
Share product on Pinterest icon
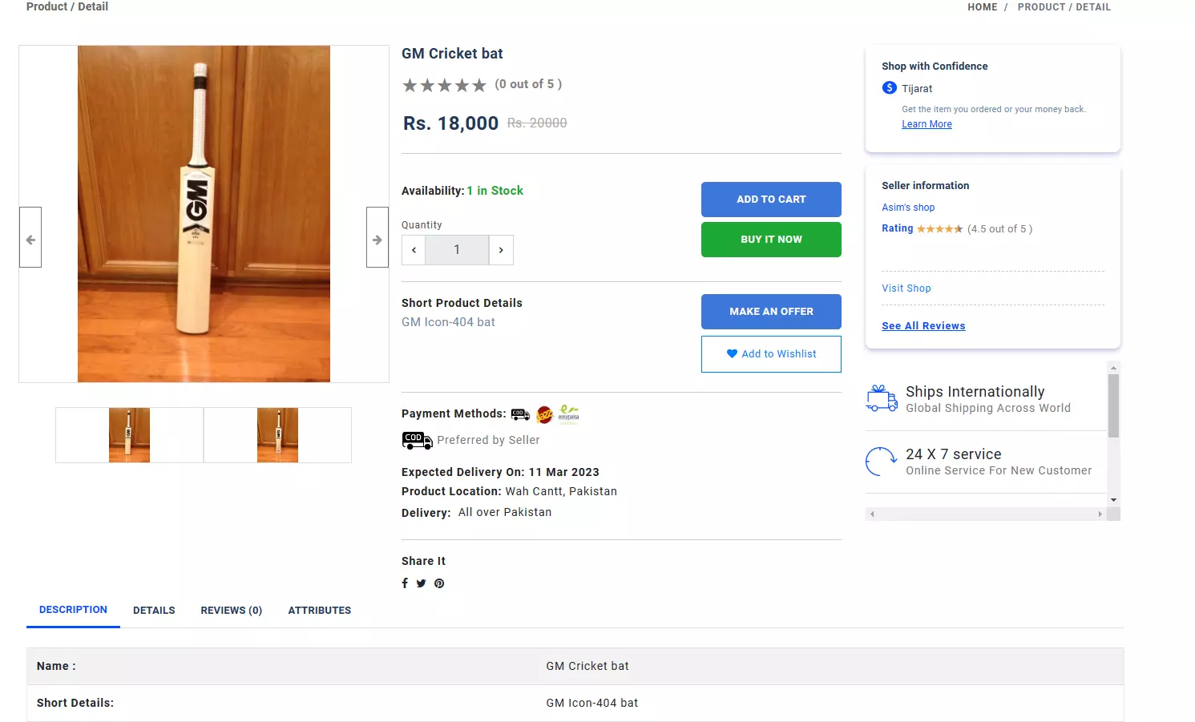(x=439, y=583)
